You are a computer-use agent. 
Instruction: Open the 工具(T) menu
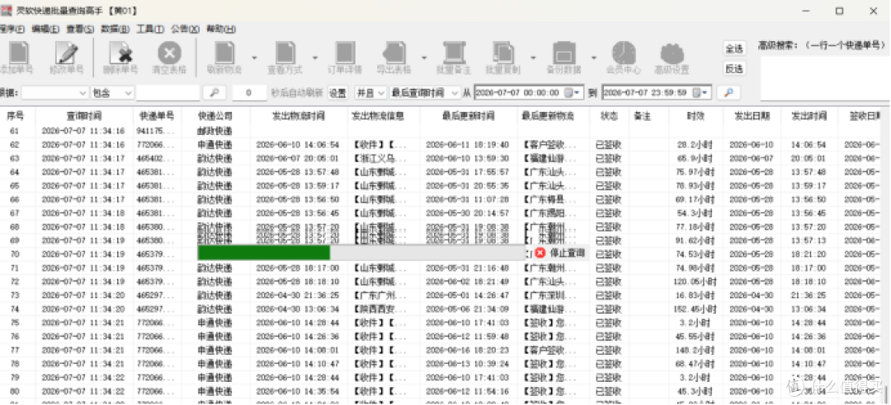click(150, 29)
